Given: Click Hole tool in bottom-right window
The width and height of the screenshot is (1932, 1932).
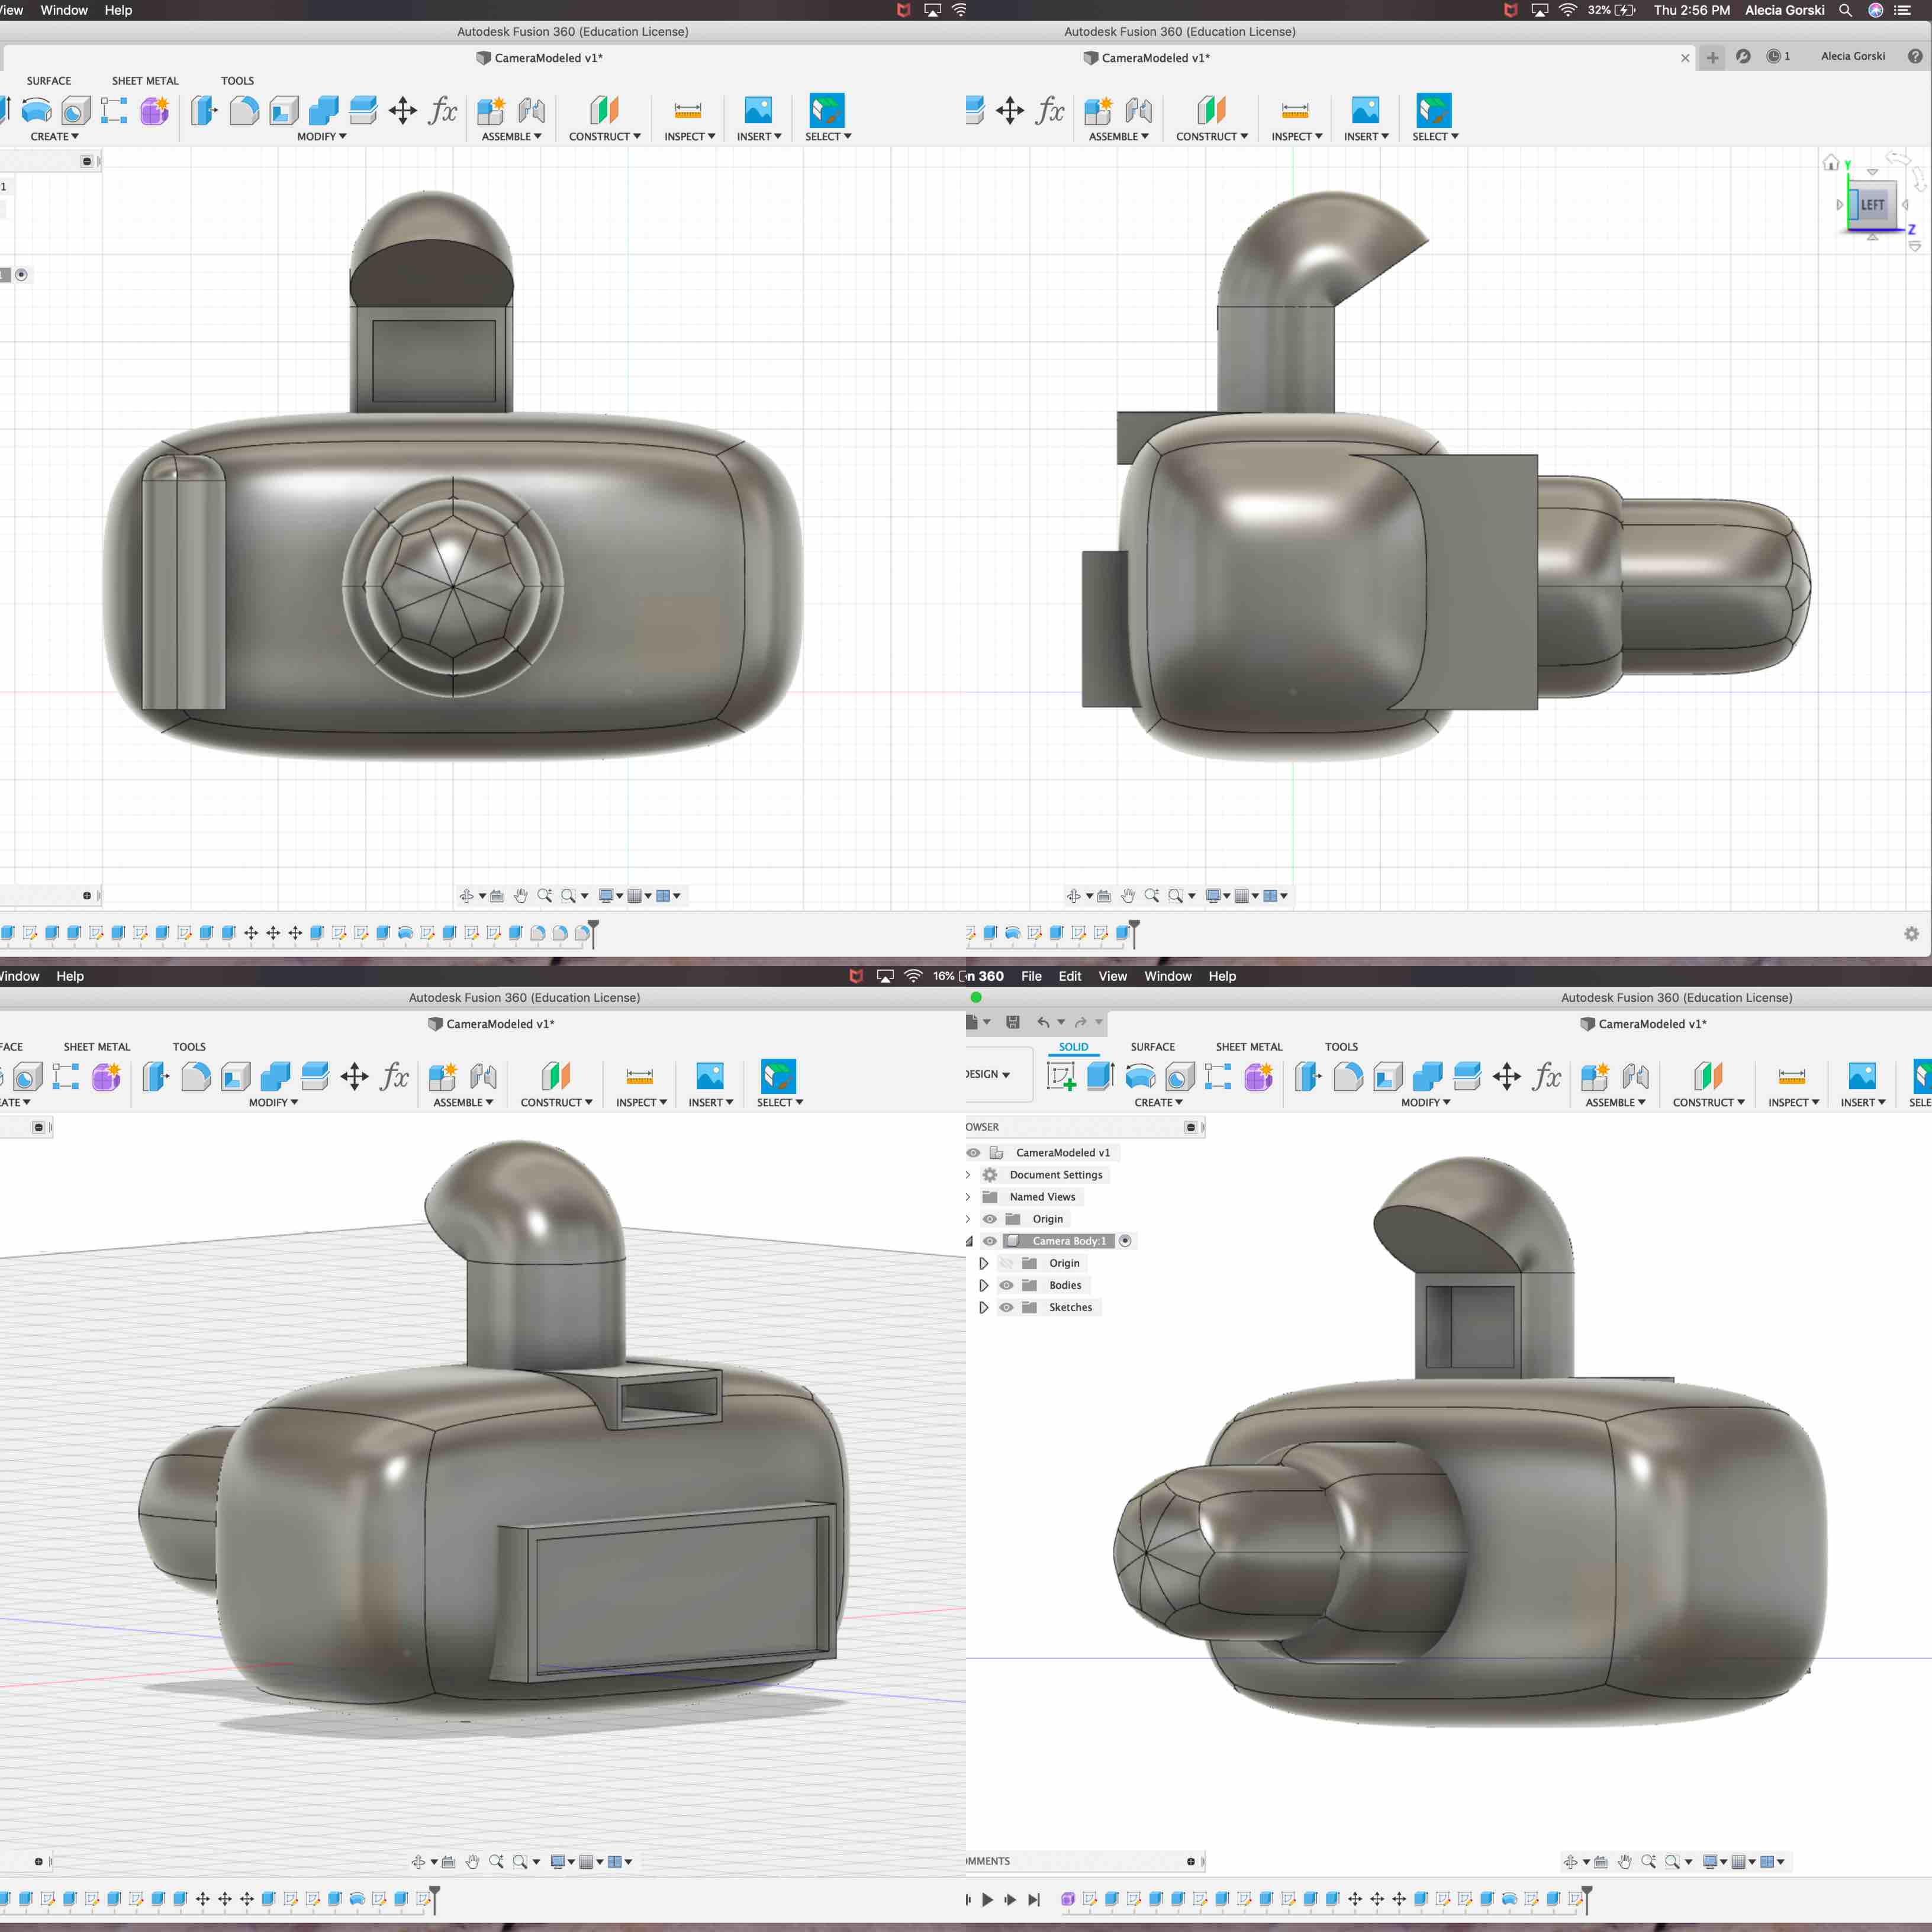Looking at the screenshot, I should coord(1180,1076).
